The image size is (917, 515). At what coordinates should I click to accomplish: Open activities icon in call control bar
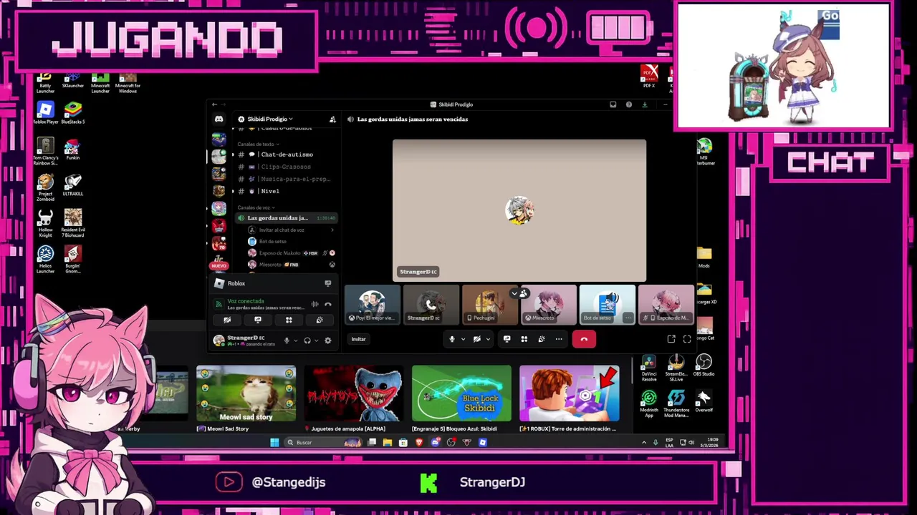click(x=524, y=339)
